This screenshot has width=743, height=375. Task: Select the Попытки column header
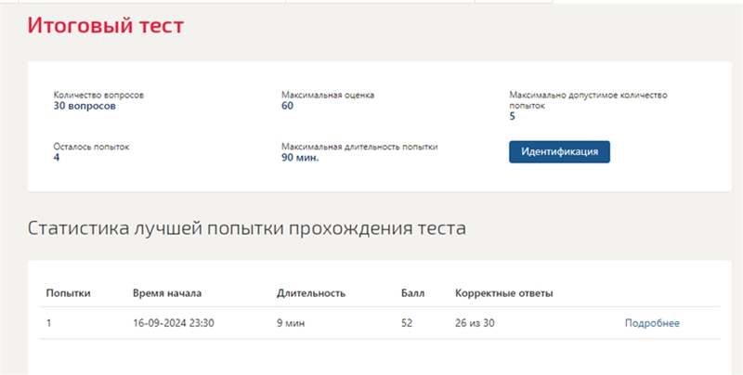click(x=68, y=293)
